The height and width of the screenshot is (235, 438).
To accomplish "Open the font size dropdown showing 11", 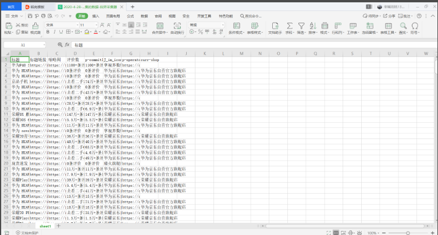I will (x=97, y=25).
